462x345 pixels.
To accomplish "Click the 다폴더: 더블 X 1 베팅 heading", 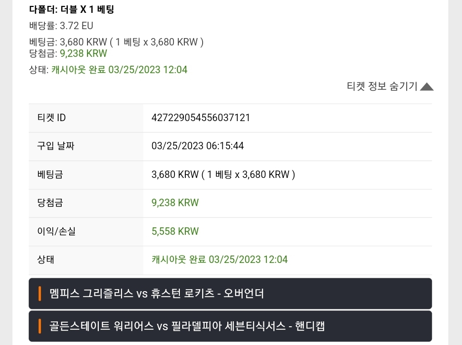I will pos(72,9).
